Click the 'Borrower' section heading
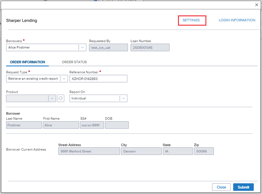 pyautogui.click(x=13, y=113)
